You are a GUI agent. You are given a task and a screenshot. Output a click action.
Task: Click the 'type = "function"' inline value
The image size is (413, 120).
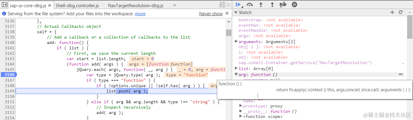(187, 75)
